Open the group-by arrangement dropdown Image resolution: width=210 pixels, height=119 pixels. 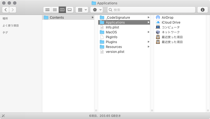pyautogui.click(x=82, y=10)
